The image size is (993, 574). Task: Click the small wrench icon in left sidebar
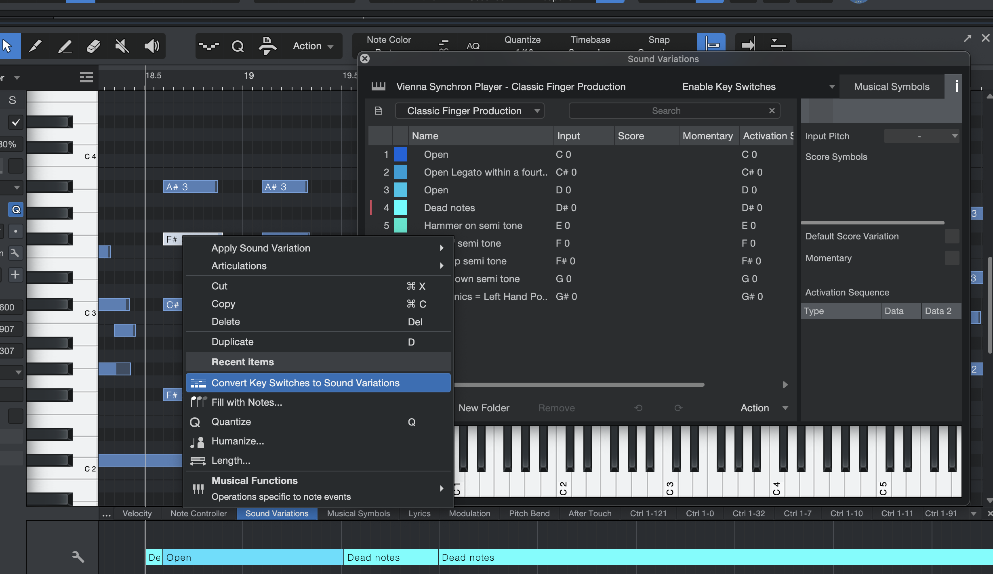(x=15, y=253)
